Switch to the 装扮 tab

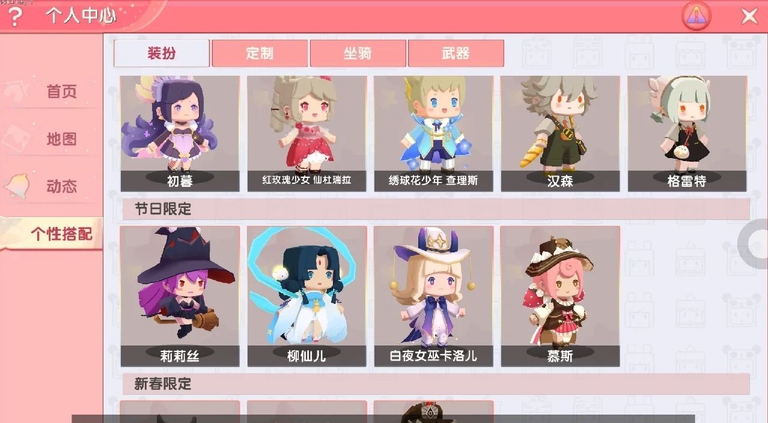click(162, 53)
